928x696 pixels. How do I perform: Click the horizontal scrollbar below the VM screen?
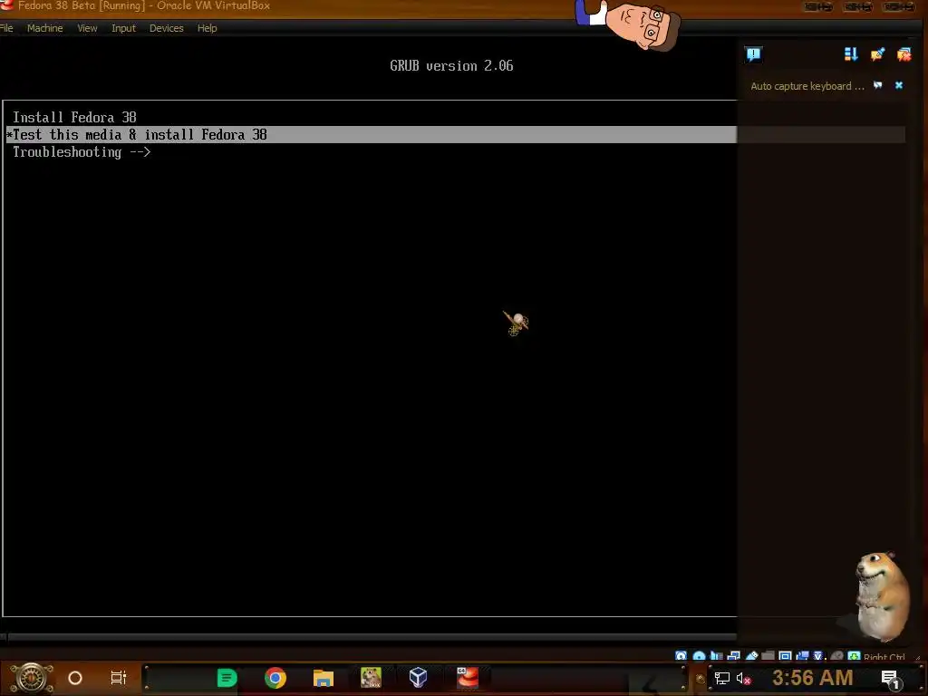371,637
